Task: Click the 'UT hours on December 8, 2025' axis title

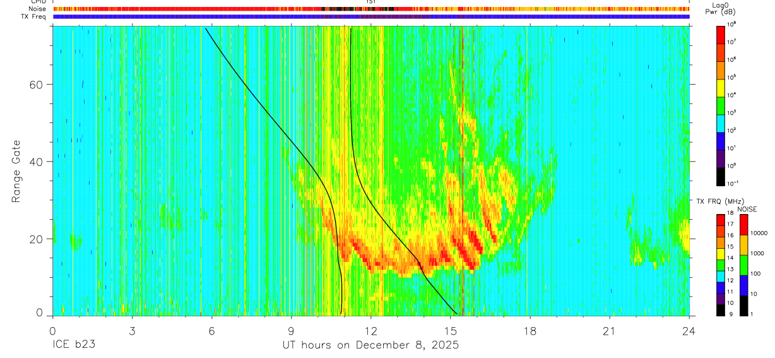Action: (x=370, y=345)
